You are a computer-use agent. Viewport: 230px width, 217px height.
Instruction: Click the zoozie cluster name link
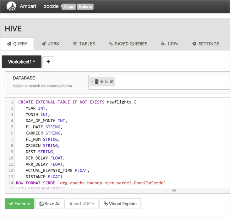(51, 6)
